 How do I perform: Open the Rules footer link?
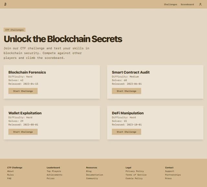pyautogui.click(x=10, y=175)
